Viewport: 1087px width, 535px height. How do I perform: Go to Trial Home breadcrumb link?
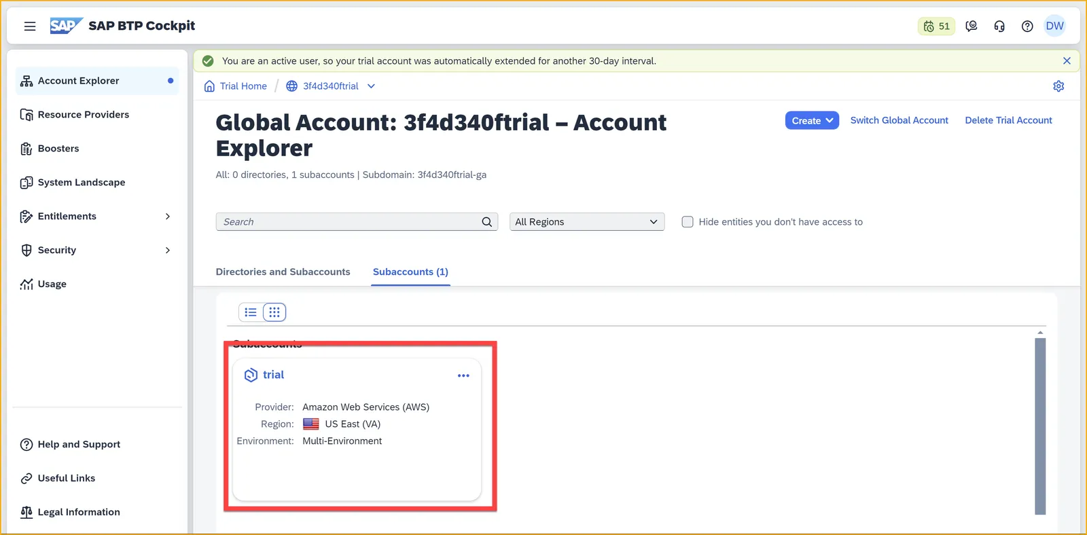(x=243, y=86)
